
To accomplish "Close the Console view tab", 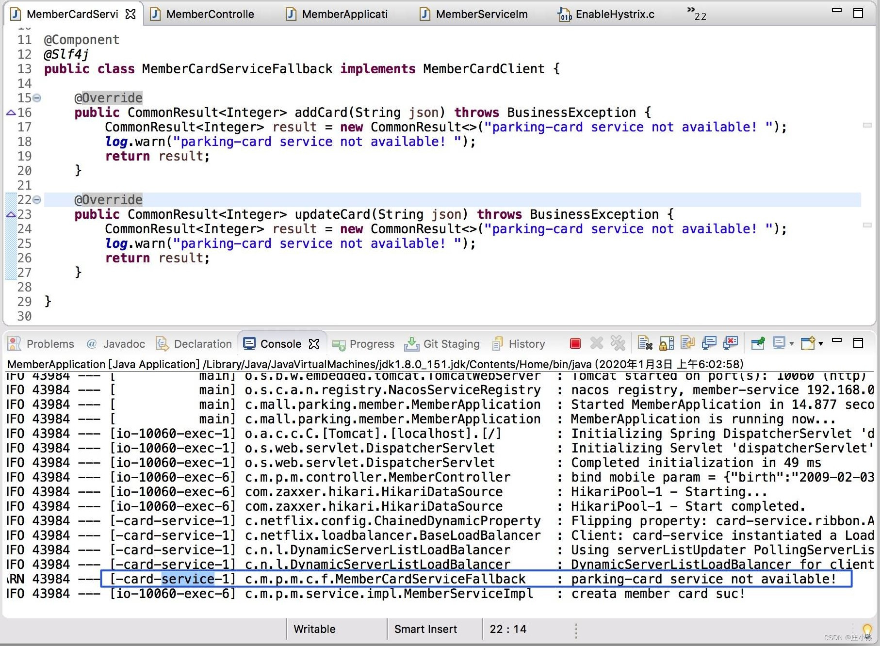I will (314, 344).
